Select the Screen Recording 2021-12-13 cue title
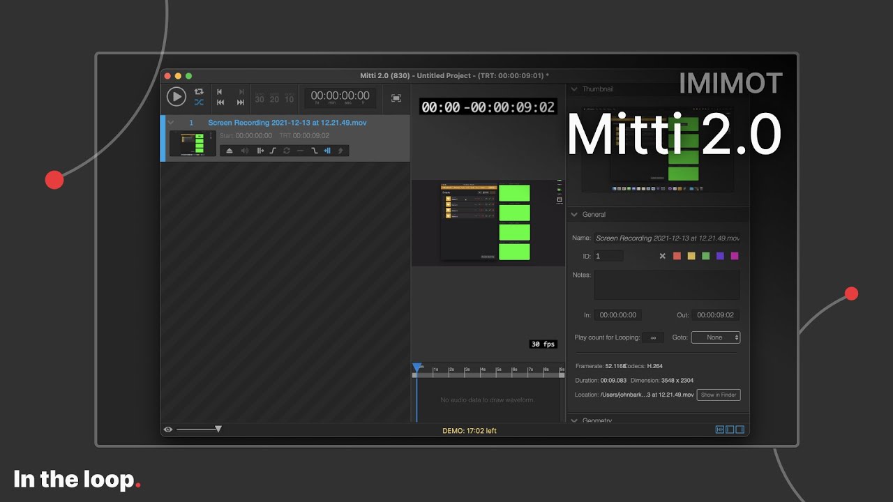 tap(287, 123)
